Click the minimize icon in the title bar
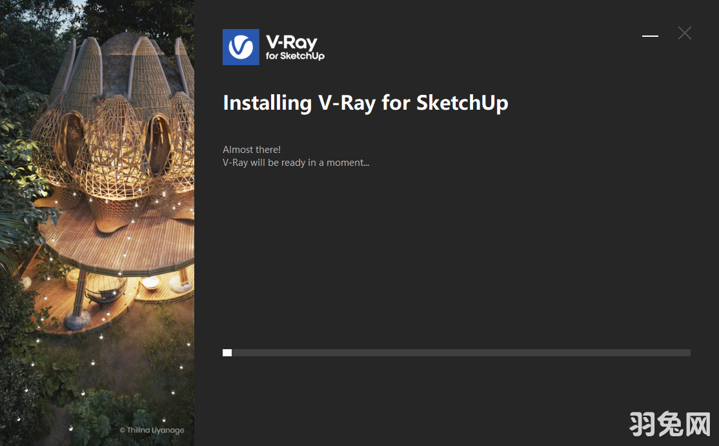The height and width of the screenshot is (446, 719). (650, 37)
